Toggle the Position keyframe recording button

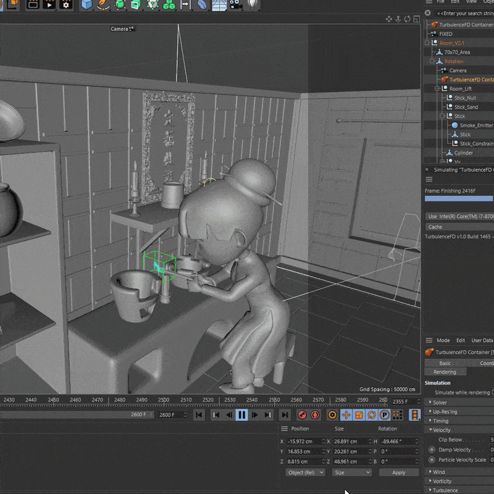[346, 415]
